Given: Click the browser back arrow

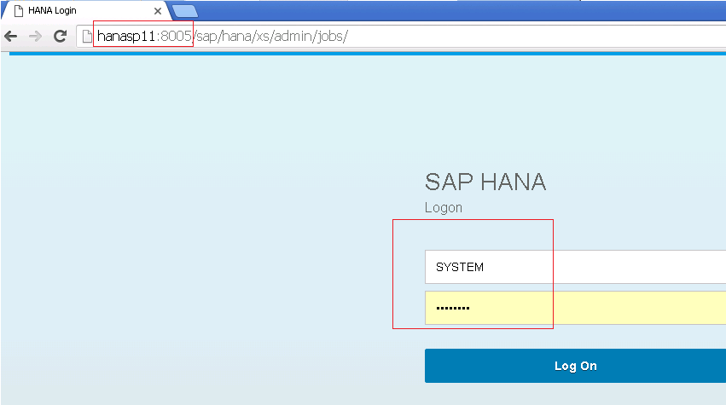Looking at the screenshot, I should (x=10, y=36).
